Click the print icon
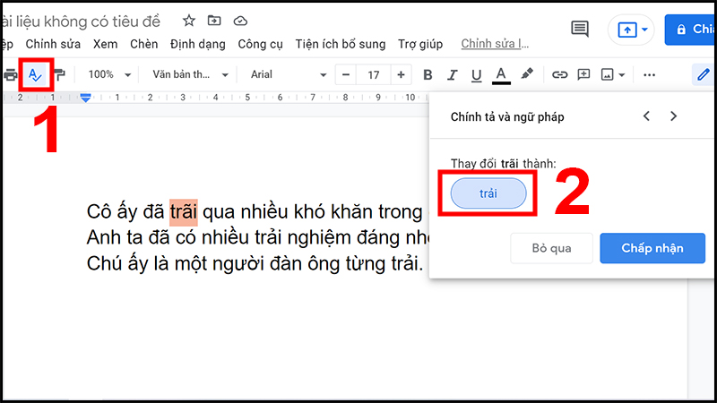717x403 pixels. click(10, 74)
